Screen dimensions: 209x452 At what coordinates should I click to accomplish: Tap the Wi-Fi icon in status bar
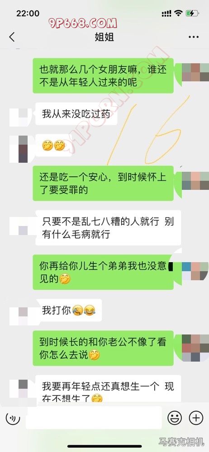(179, 13)
